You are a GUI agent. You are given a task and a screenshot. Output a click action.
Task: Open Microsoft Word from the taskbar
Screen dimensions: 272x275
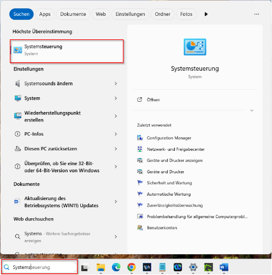point(224,267)
